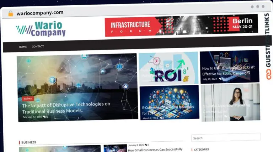Open the Infrastructure Forum Berlin banner ad
The height and width of the screenshot is (152, 273).
(181, 26)
